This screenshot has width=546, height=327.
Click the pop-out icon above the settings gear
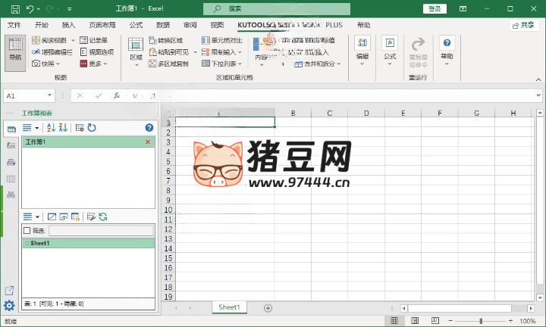tap(9, 291)
